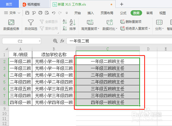Click cell 一年级三班班主任

(x=107, y=68)
